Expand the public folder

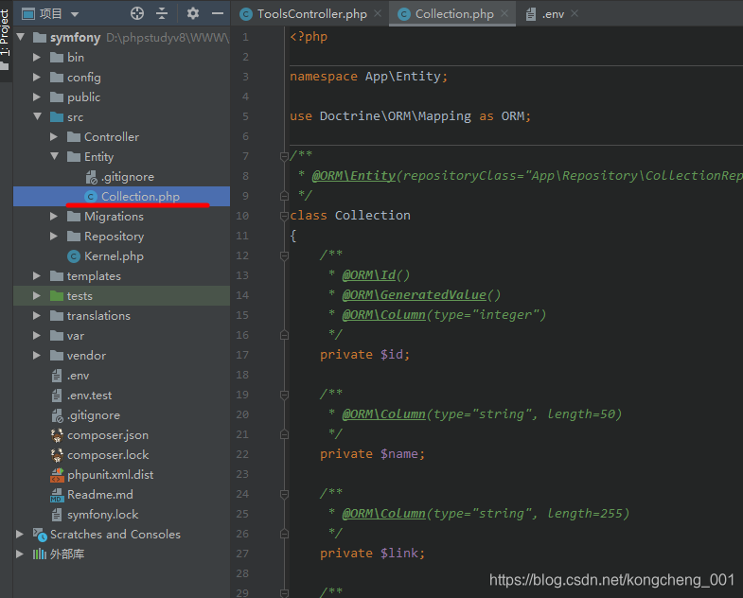pos(37,97)
